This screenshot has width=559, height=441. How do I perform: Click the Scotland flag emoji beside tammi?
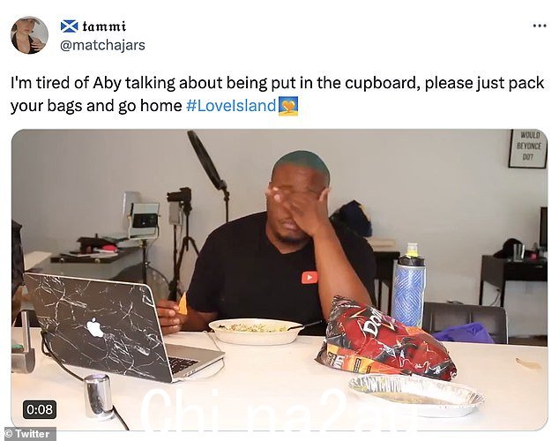(x=69, y=26)
